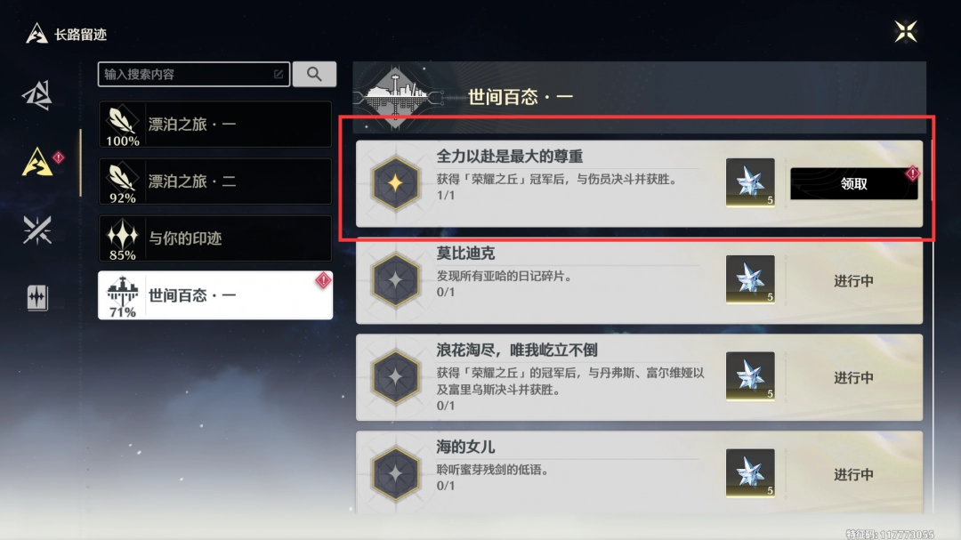This screenshot has width=961, height=540.
Task: Click the magnifier search button
Action: [x=314, y=74]
